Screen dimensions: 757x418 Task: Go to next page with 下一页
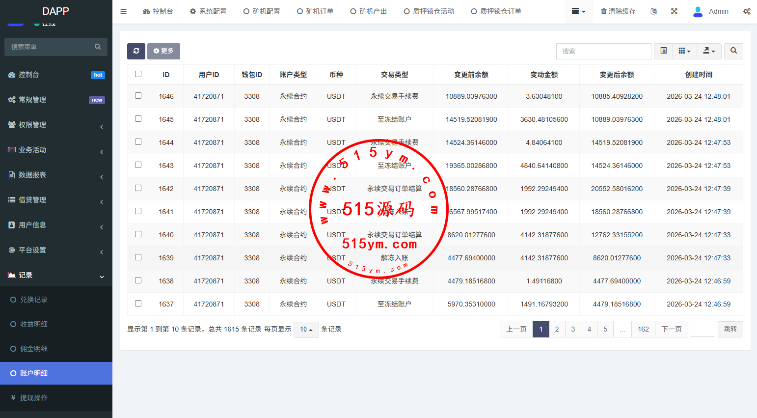[x=671, y=329]
